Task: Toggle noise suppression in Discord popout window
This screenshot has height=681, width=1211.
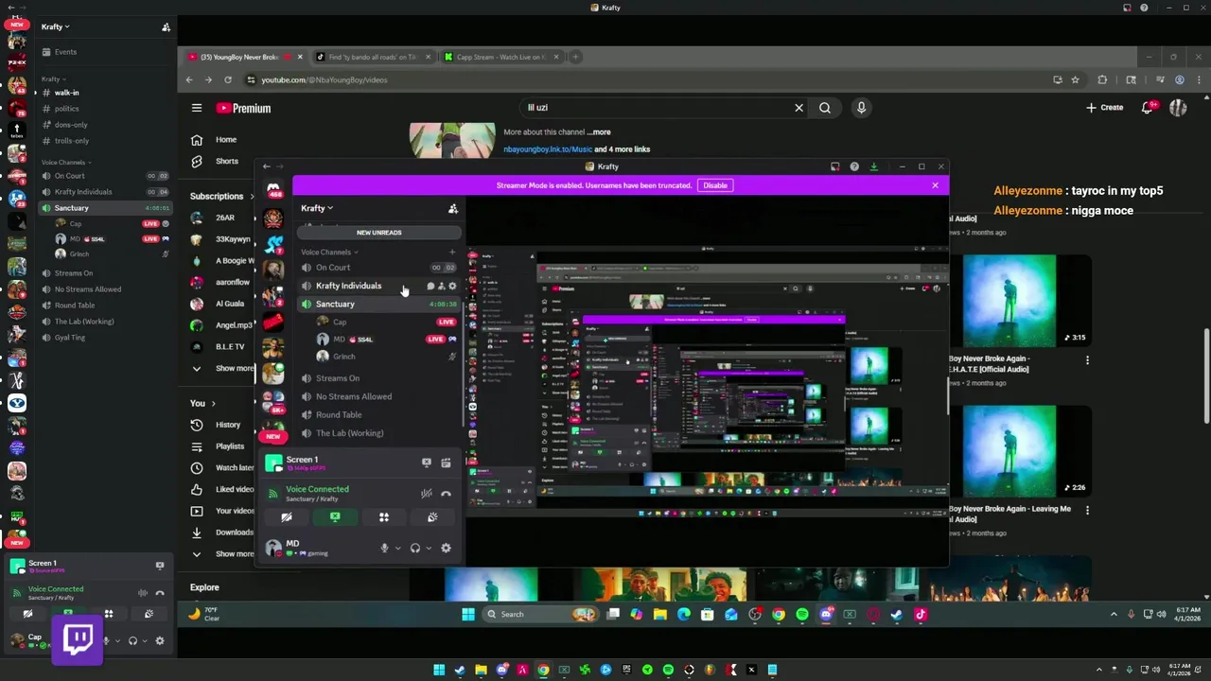Action: tap(427, 493)
